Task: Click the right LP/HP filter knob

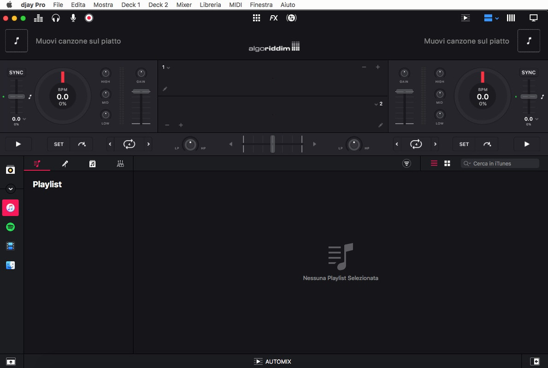Action: (354, 144)
